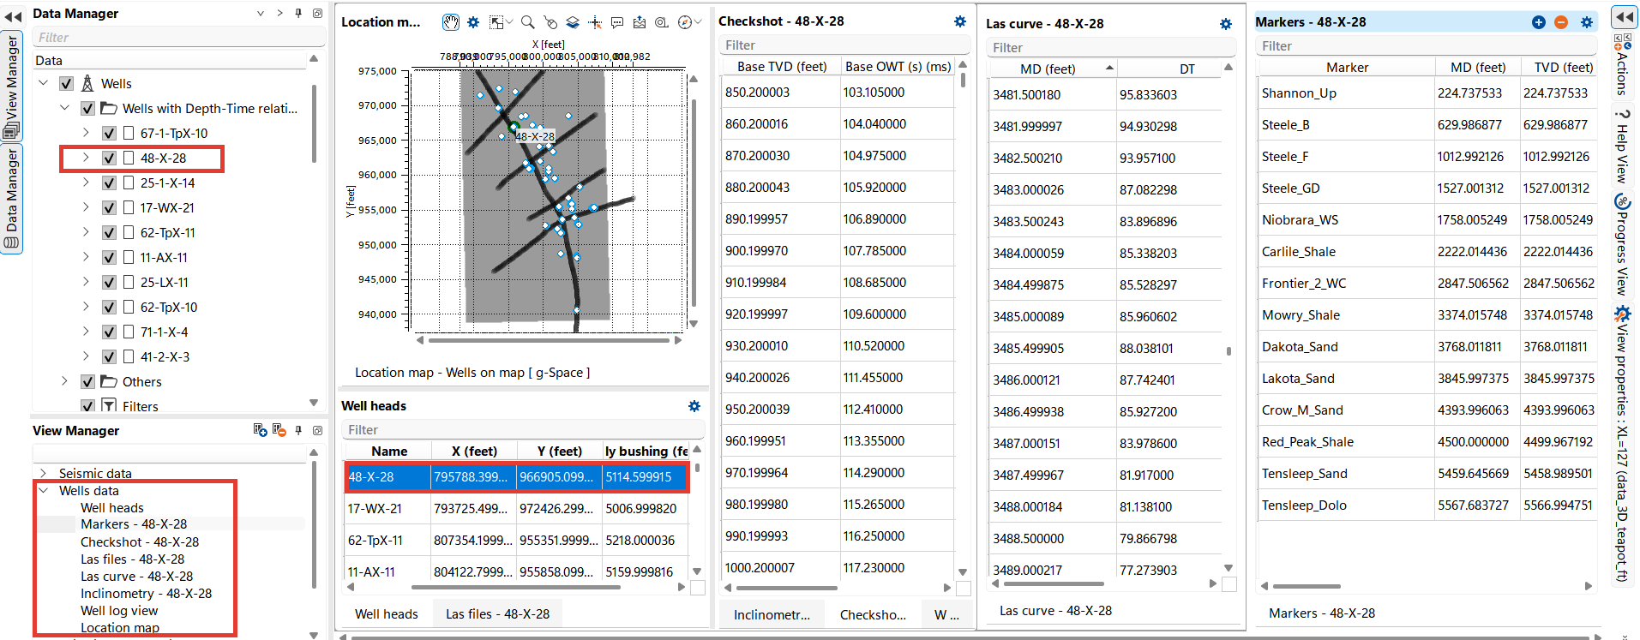Viewport: 1640px width, 640px height.
Task: Collapse the Wells tree node
Action: tap(44, 83)
